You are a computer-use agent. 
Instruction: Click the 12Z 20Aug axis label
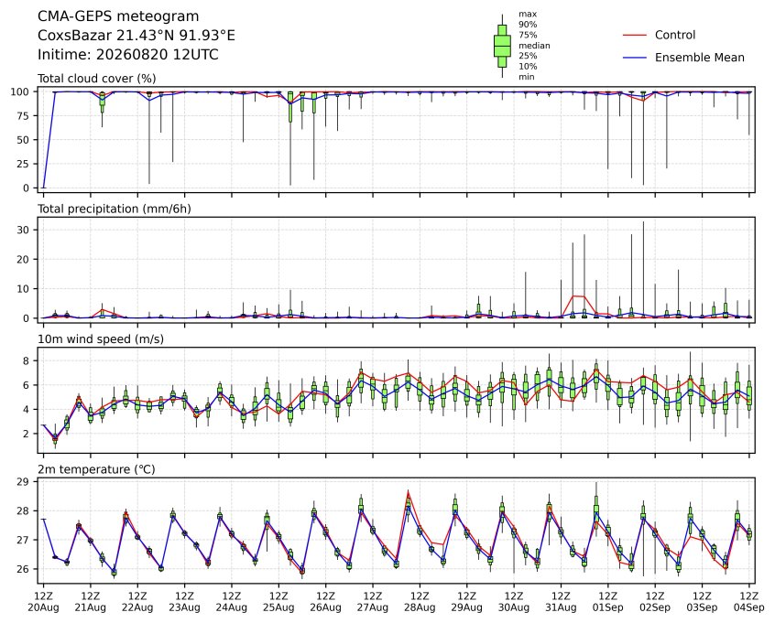[43, 602]
